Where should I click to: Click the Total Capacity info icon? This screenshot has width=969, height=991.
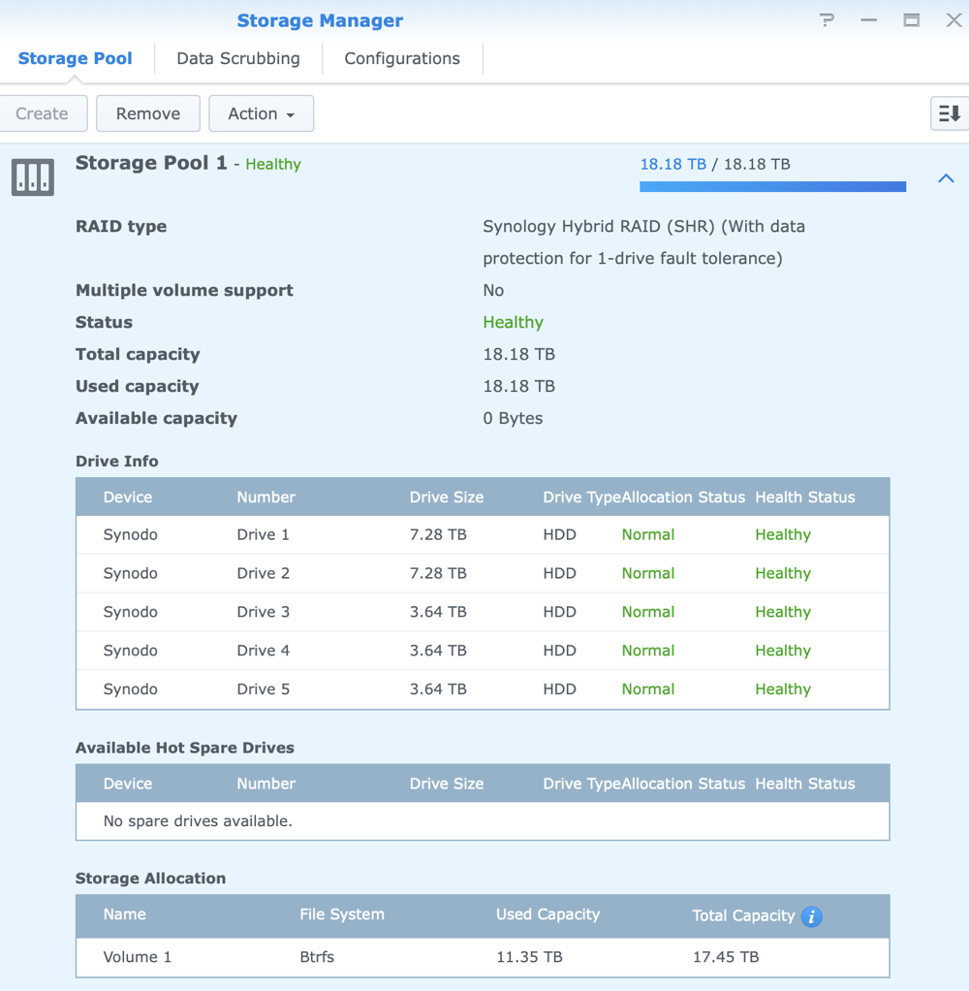tap(812, 916)
